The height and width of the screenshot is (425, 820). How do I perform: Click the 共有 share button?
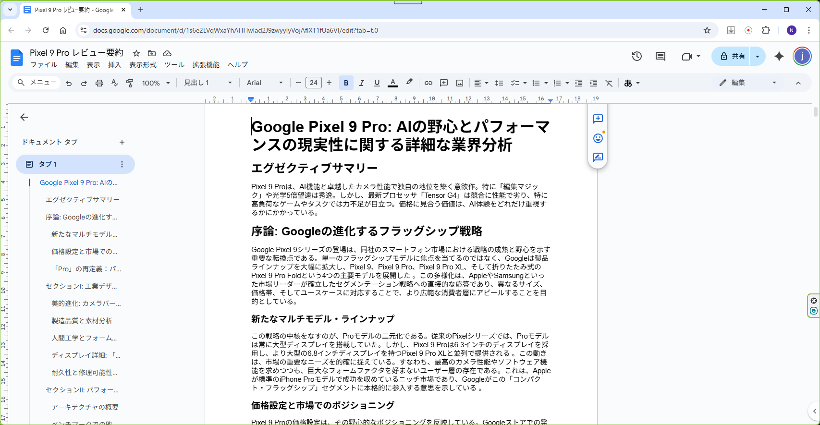tap(733, 56)
